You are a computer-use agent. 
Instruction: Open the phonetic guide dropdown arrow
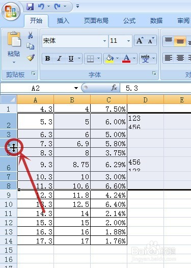point(154,59)
